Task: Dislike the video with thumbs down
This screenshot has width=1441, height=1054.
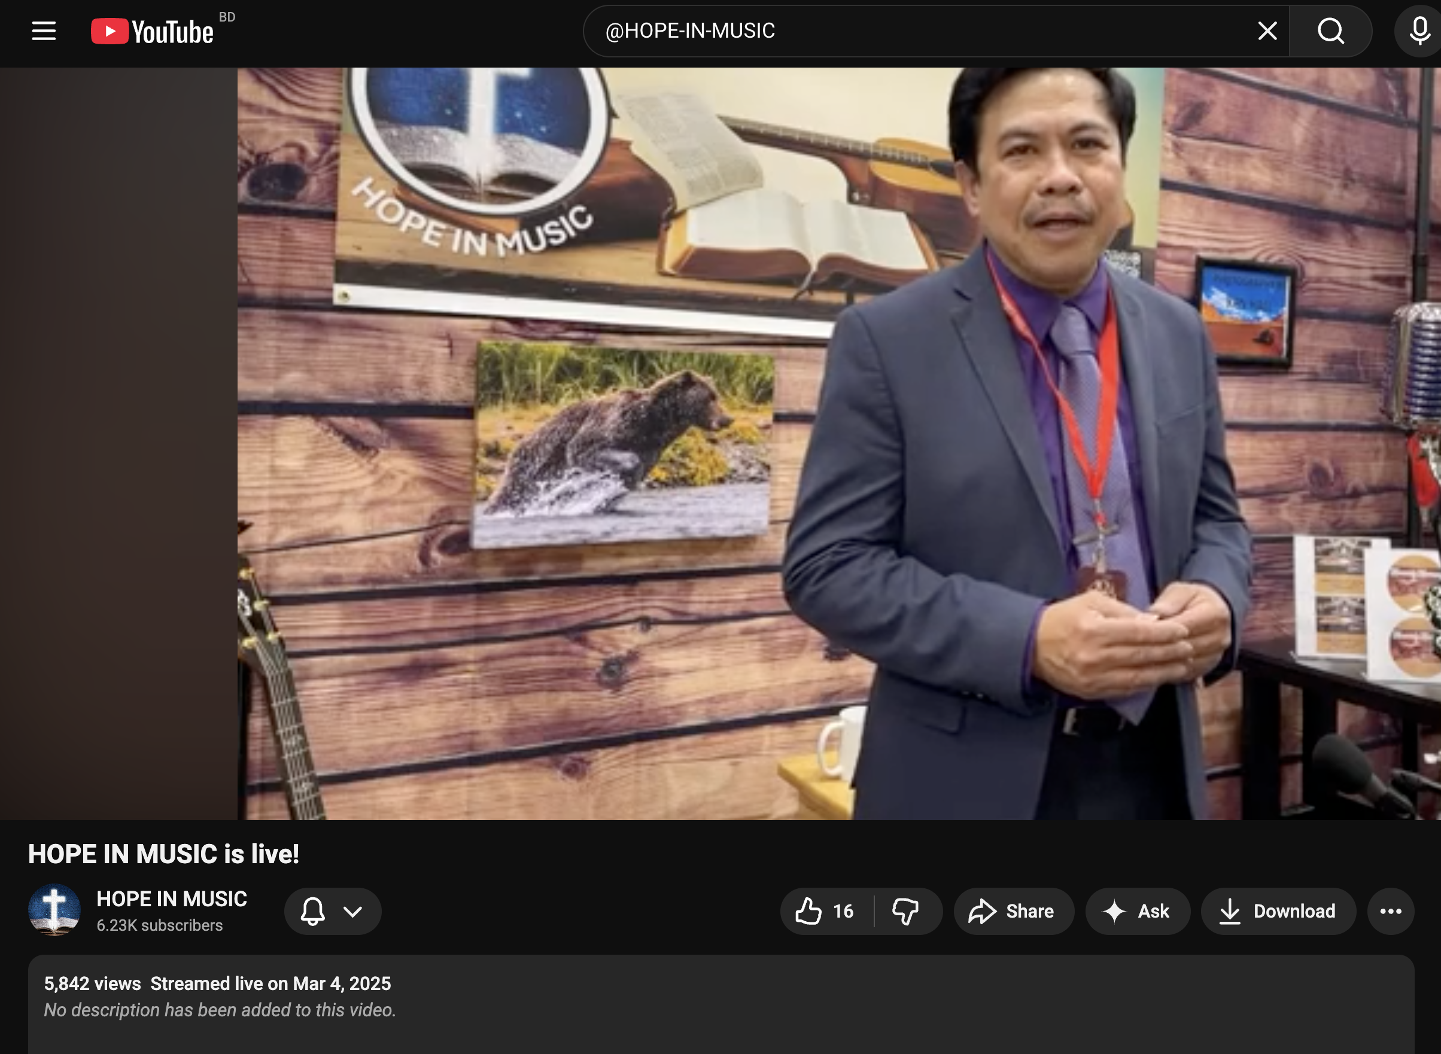Action: coord(906,911)
